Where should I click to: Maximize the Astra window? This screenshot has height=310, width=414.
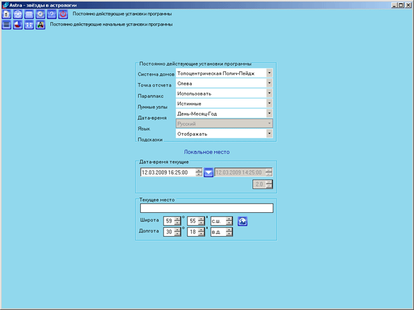401,5
